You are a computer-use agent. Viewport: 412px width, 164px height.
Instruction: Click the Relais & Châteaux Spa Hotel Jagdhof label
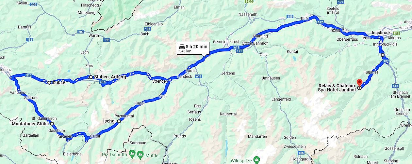tap(337, 88)
